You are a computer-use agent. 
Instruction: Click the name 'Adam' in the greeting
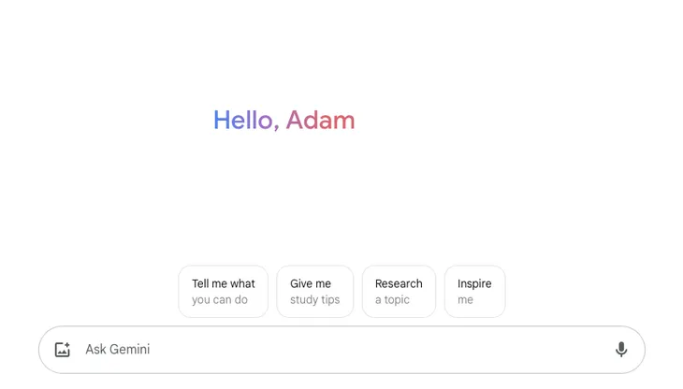click(320, 121)
